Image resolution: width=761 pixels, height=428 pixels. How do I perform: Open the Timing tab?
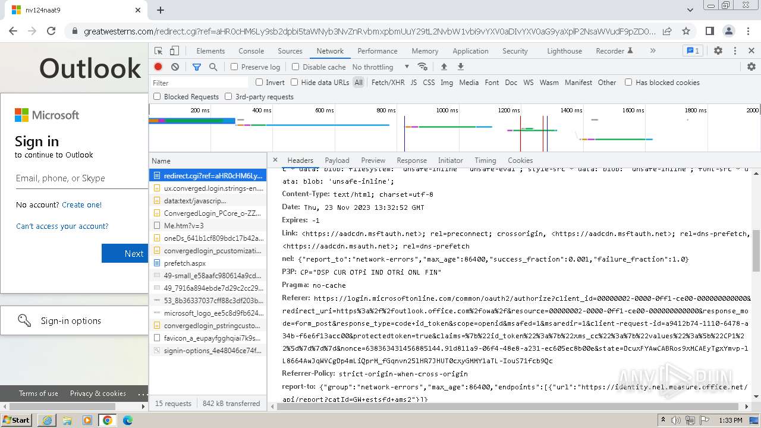tap(485, 160)
